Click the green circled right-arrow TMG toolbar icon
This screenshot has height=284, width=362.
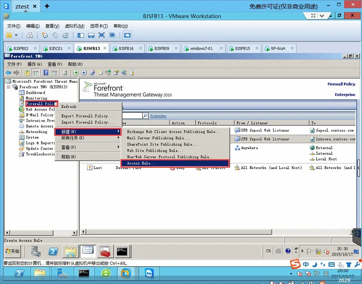(76, 73)
